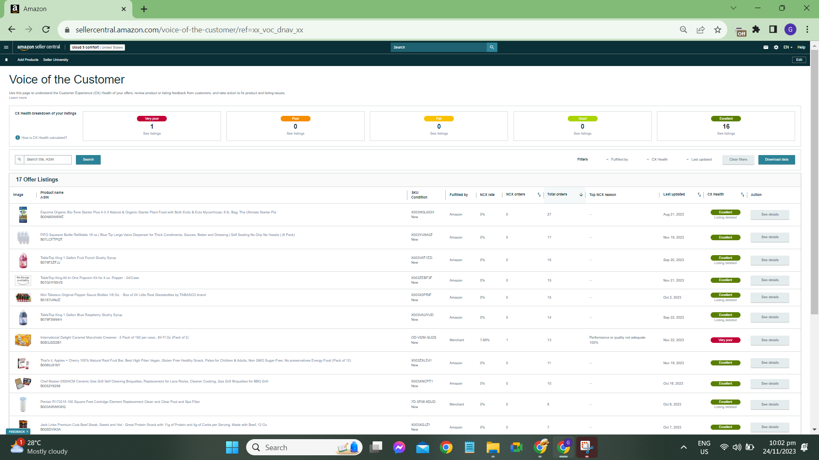See details for International Delight Caramel Macchiato Creamer
This screenshot has height=460, width=819.
770,340
